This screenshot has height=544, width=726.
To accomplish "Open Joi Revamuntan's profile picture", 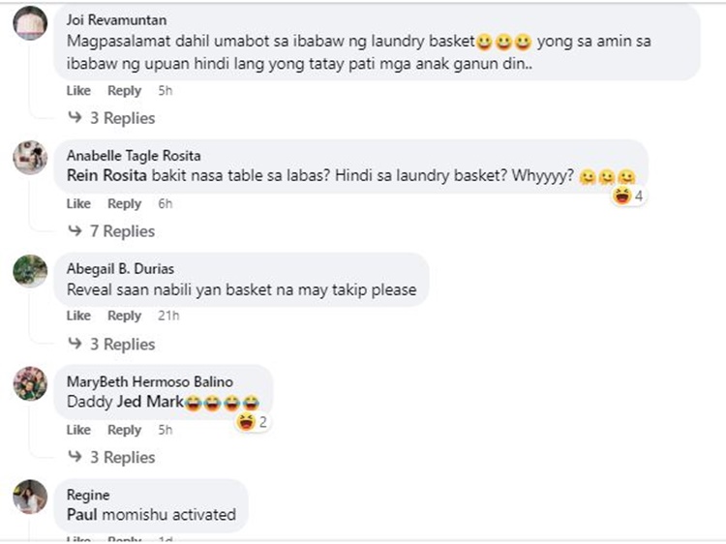I will (x=30, y=23).
